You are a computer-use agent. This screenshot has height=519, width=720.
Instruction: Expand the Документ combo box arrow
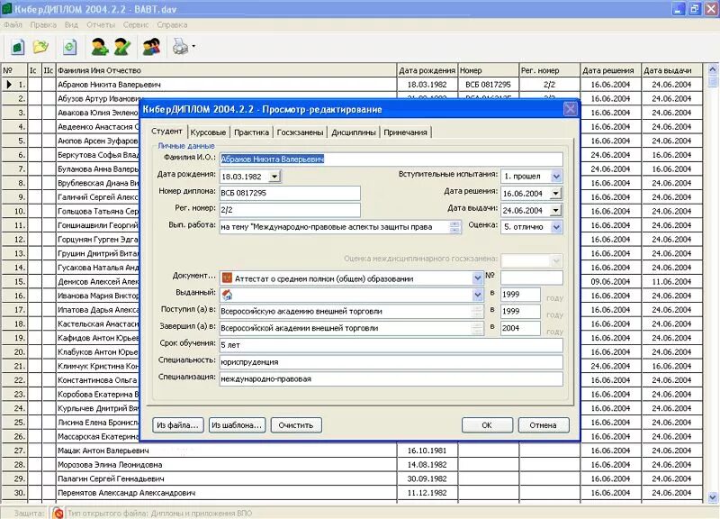point(478,278)
